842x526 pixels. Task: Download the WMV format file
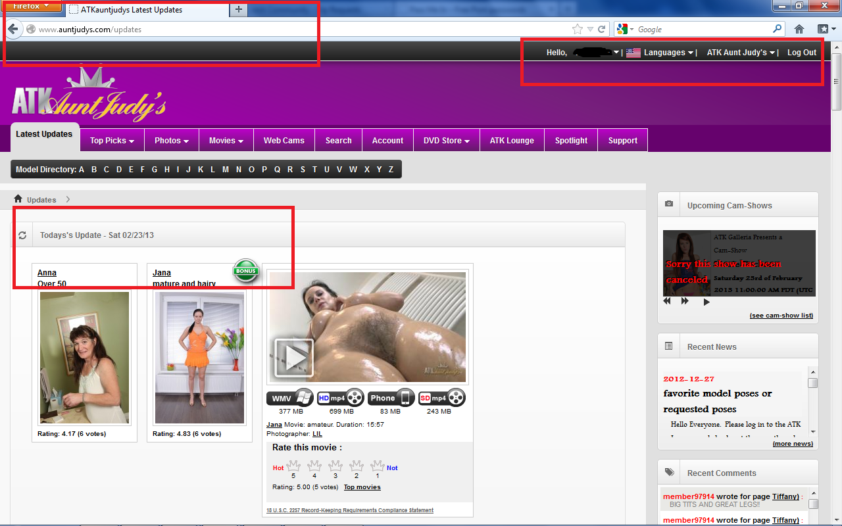tap(289, 398)
